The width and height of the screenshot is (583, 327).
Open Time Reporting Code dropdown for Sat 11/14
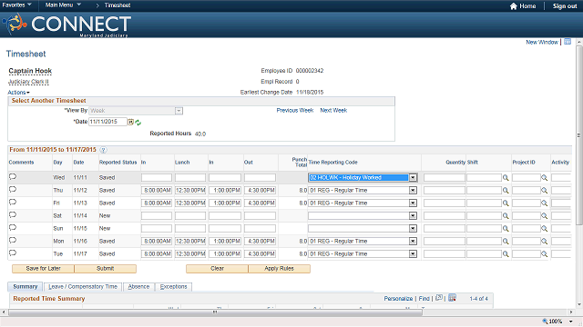(413, 216)
